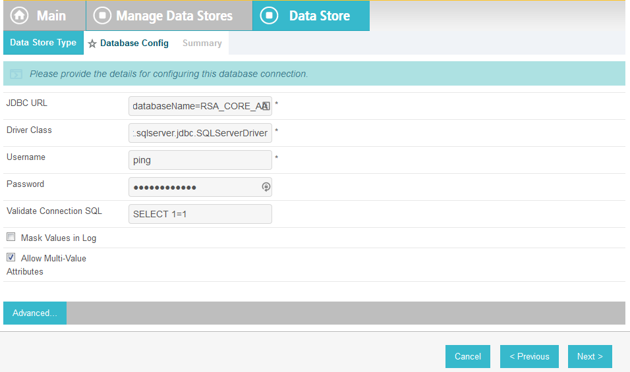Click the Data Store tab circle icon
This screenshot has width=630, height=372.
pos(269,16)
